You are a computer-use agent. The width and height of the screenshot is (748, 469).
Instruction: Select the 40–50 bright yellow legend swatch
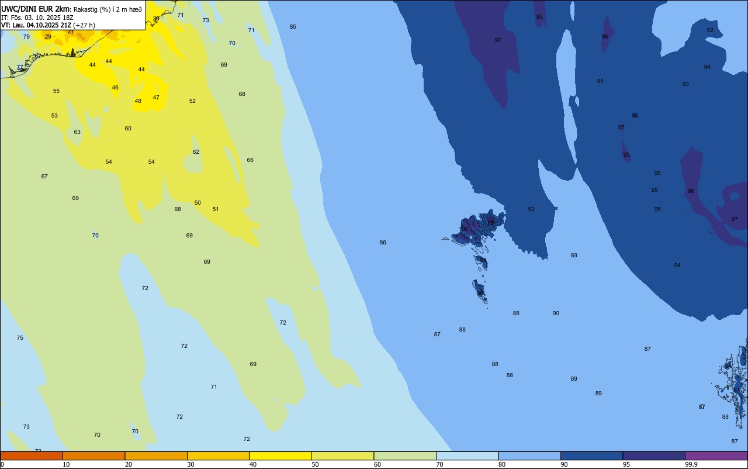(280, 456)
